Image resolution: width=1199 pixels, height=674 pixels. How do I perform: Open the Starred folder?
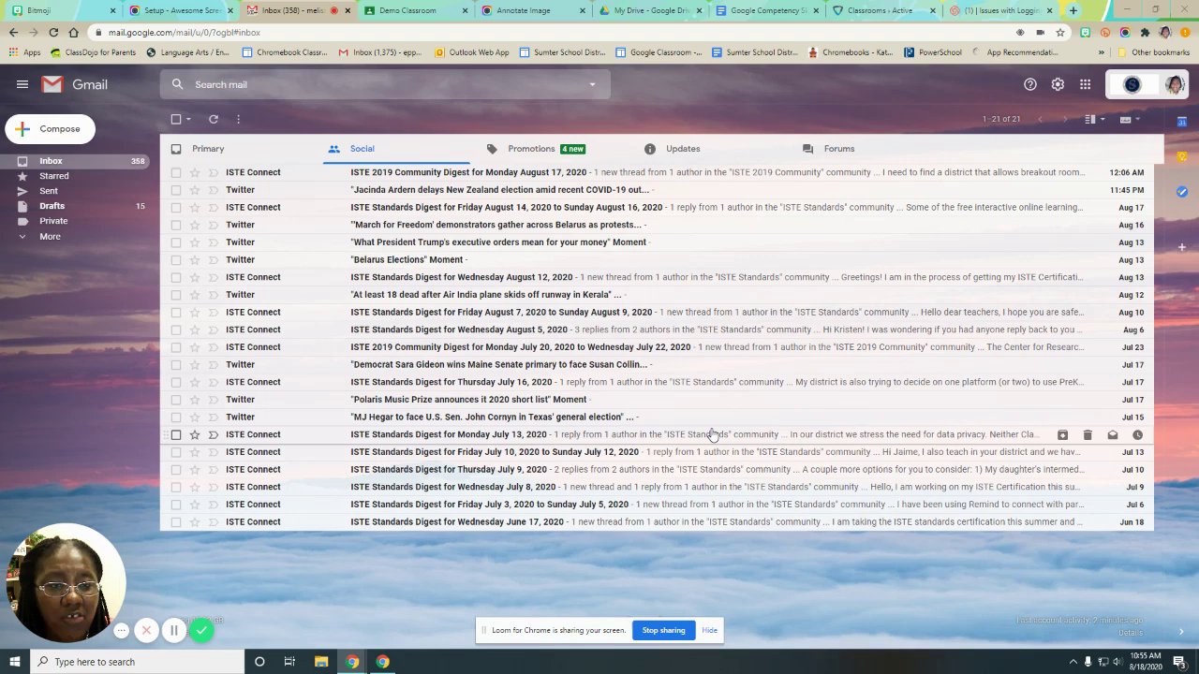54,176
